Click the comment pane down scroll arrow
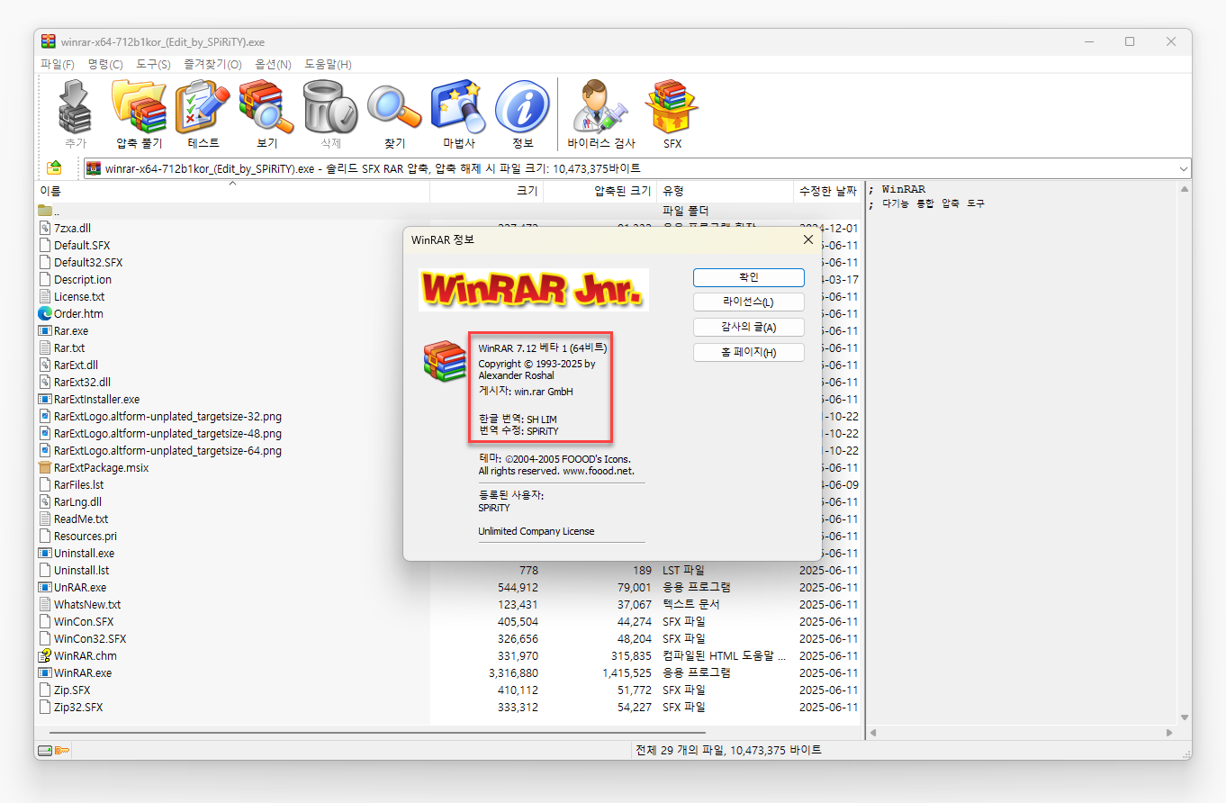The height and width of the screenshot is (803, 1226). click(1184, 717)
